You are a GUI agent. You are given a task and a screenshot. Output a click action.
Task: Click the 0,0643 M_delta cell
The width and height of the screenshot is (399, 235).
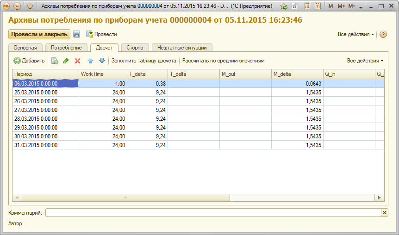click(297, 83)
